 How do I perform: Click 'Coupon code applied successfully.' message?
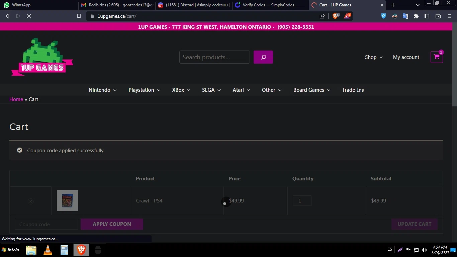[x=66, y=151]
